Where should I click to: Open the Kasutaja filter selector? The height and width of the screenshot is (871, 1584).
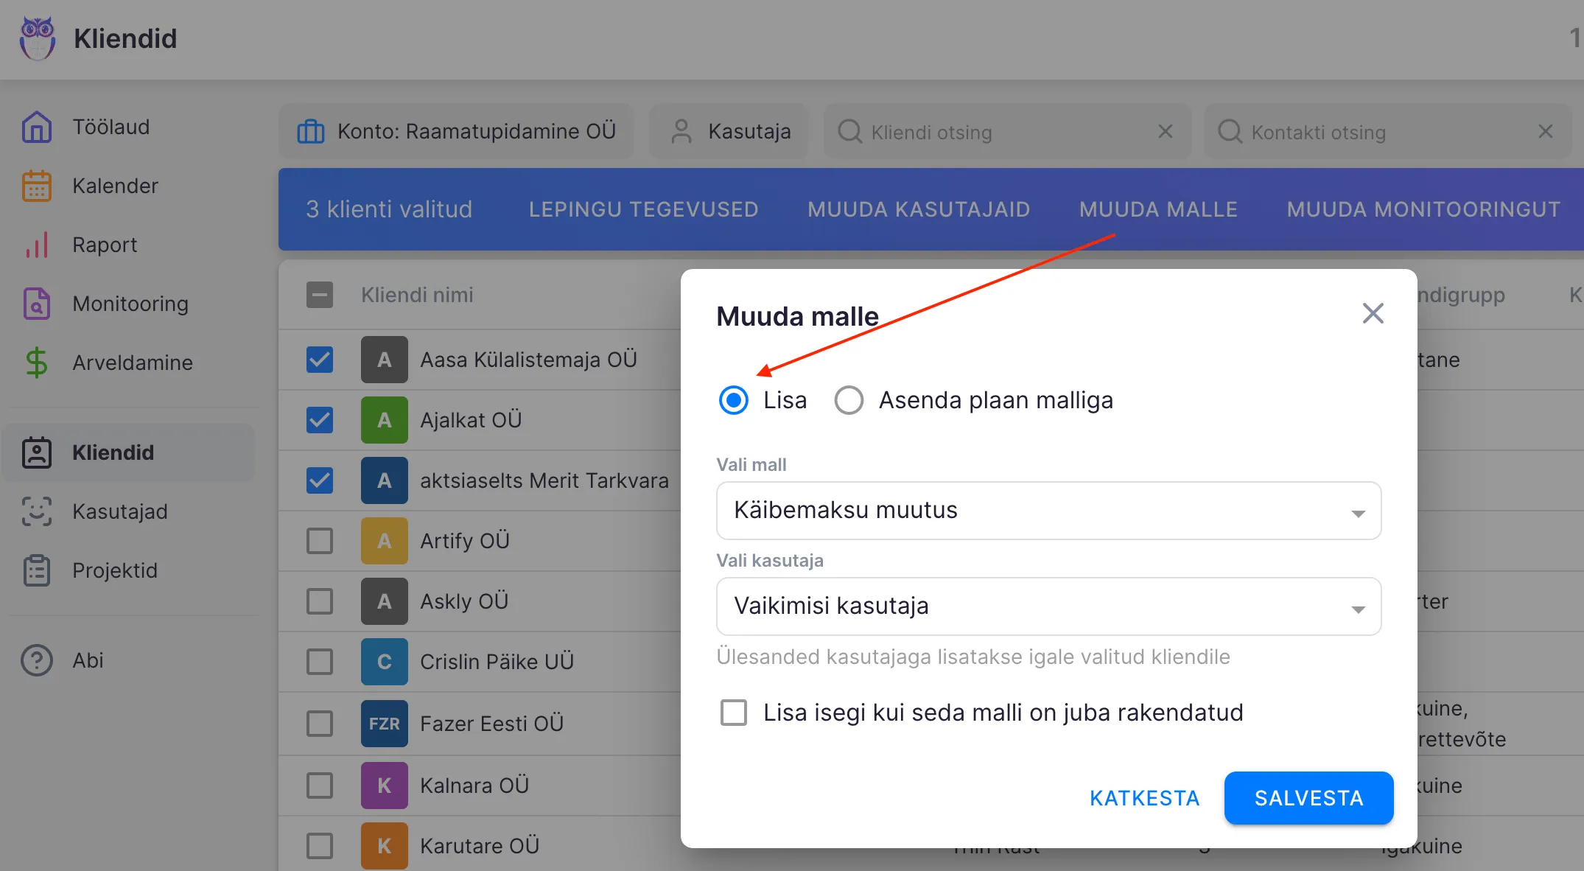click(729, 132)
